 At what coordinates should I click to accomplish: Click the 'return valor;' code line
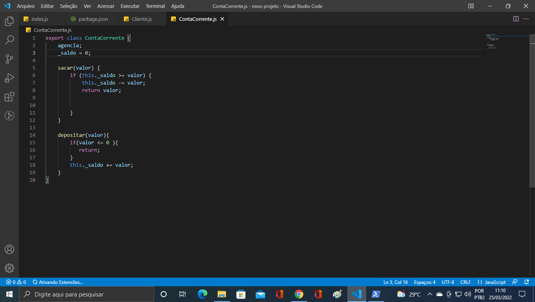(x=101, y=90)
